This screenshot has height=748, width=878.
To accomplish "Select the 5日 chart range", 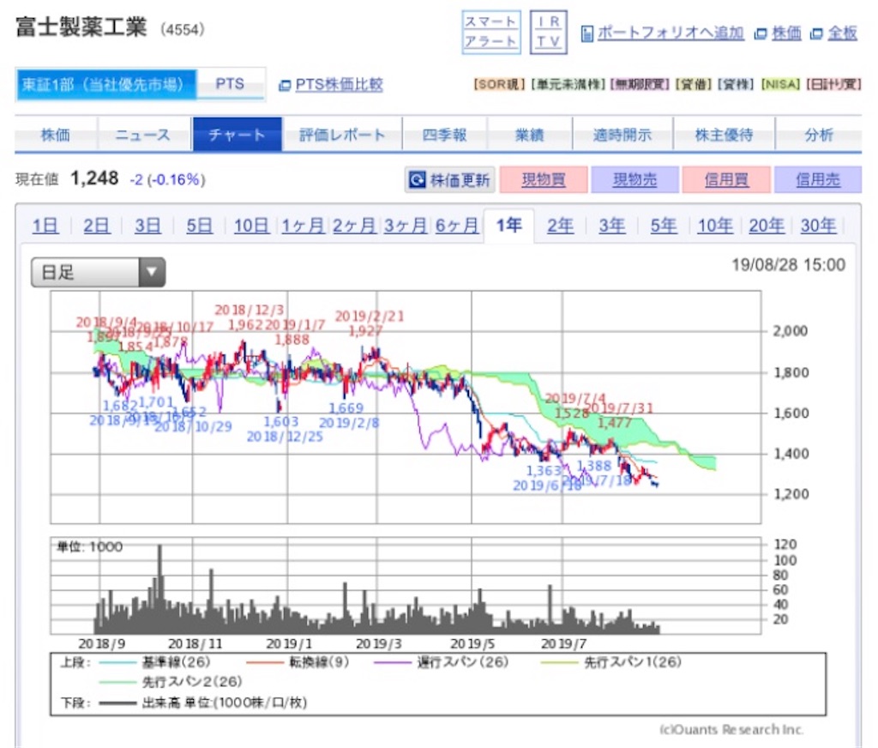I will point(199,226).
